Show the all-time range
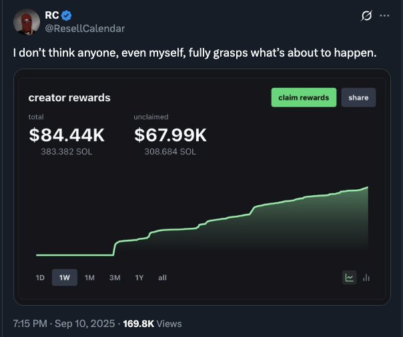This screenshot has width=403, height=337. (162, 278)
